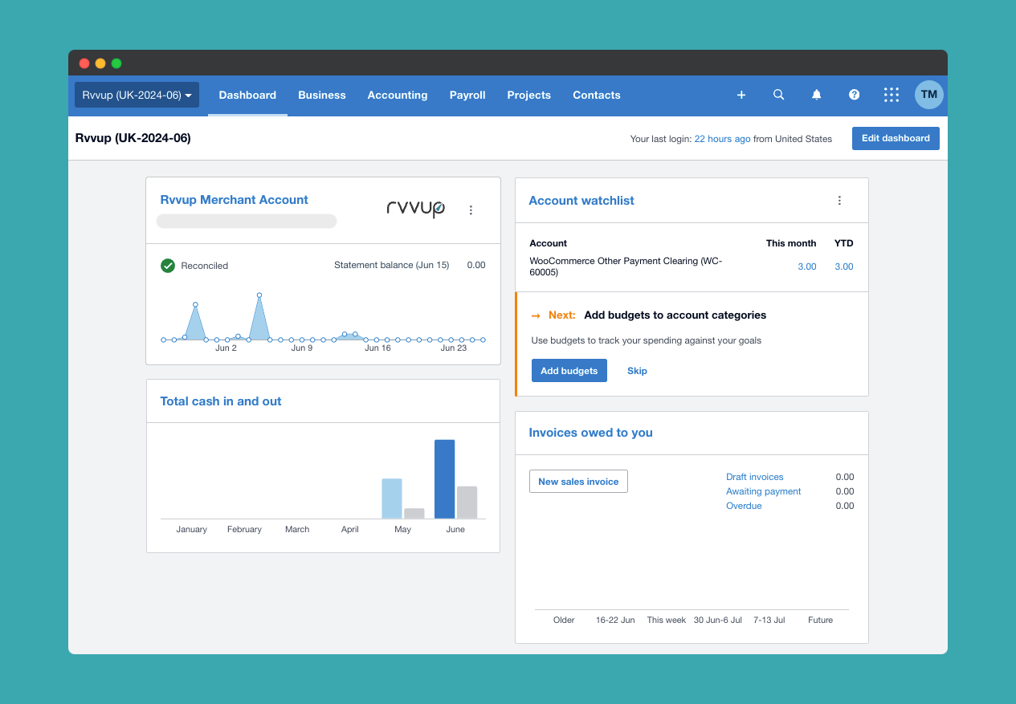Click the Rvvup logo in merchant card

pyautogui.click(x=415, y=209)
